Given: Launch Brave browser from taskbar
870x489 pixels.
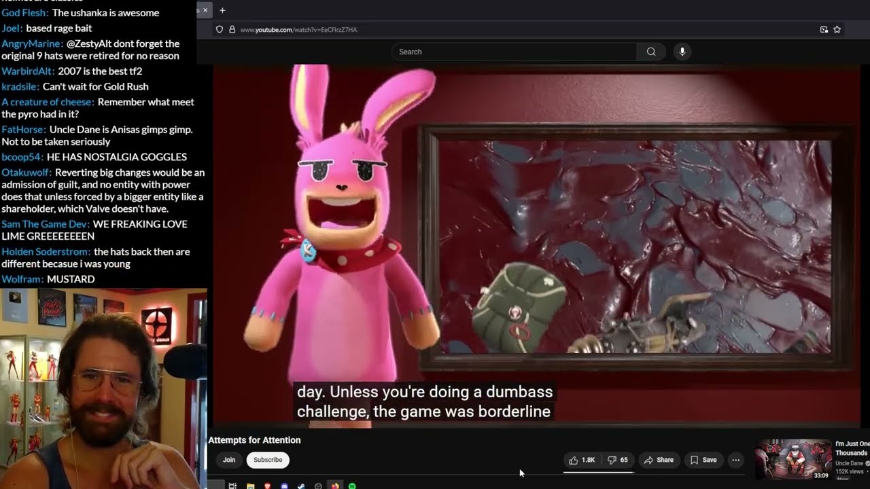Looking at the screenshot, I should 267,486.
